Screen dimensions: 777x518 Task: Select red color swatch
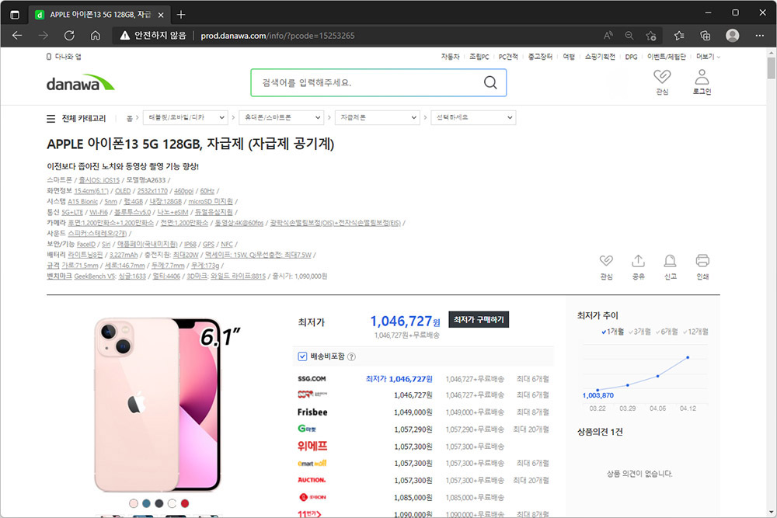pos(185,503)
